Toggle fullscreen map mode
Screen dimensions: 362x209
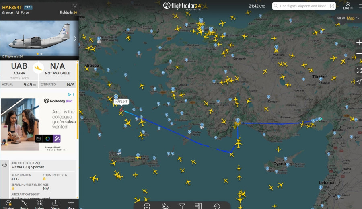[359, 70]
